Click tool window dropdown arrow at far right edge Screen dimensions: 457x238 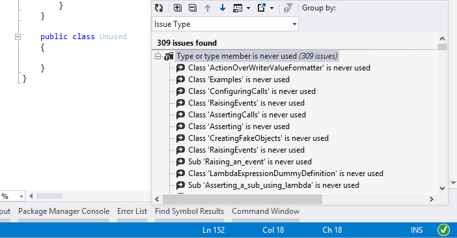pyautogui.click(x=453, y=183)
